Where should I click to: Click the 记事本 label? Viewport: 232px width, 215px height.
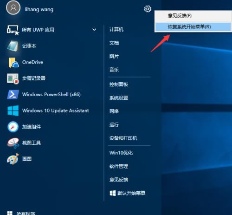tap(29, 46)
